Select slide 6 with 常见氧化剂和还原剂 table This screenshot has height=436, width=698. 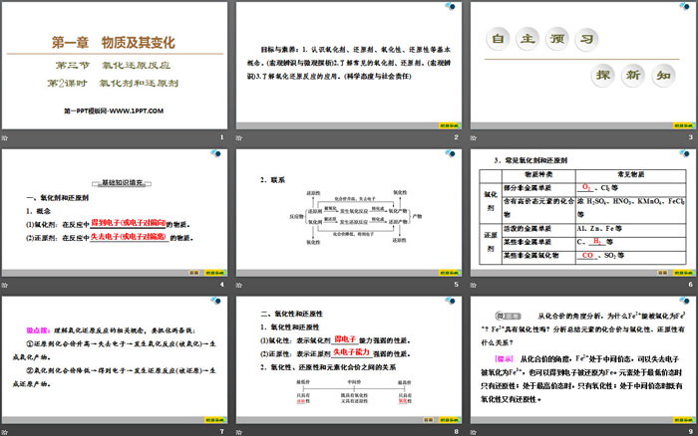point(583,213)
